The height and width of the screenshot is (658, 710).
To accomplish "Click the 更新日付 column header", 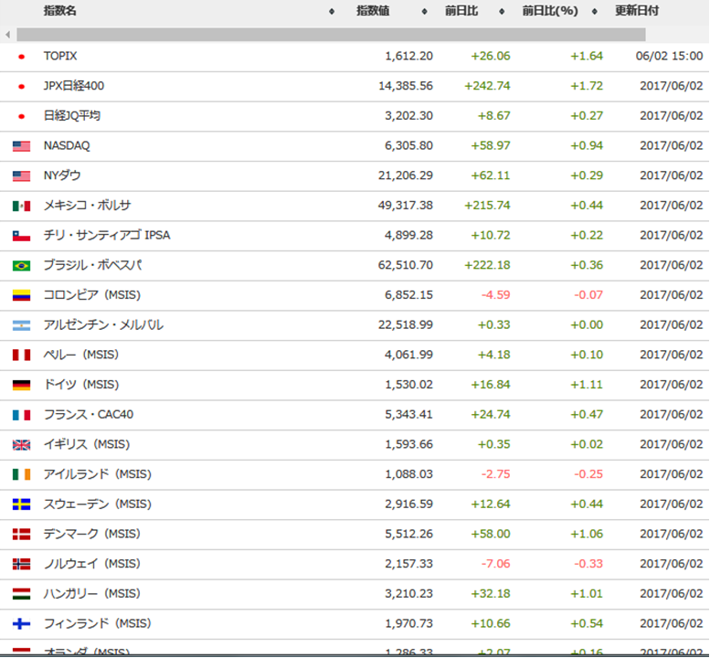I will [x=637, y=11].
